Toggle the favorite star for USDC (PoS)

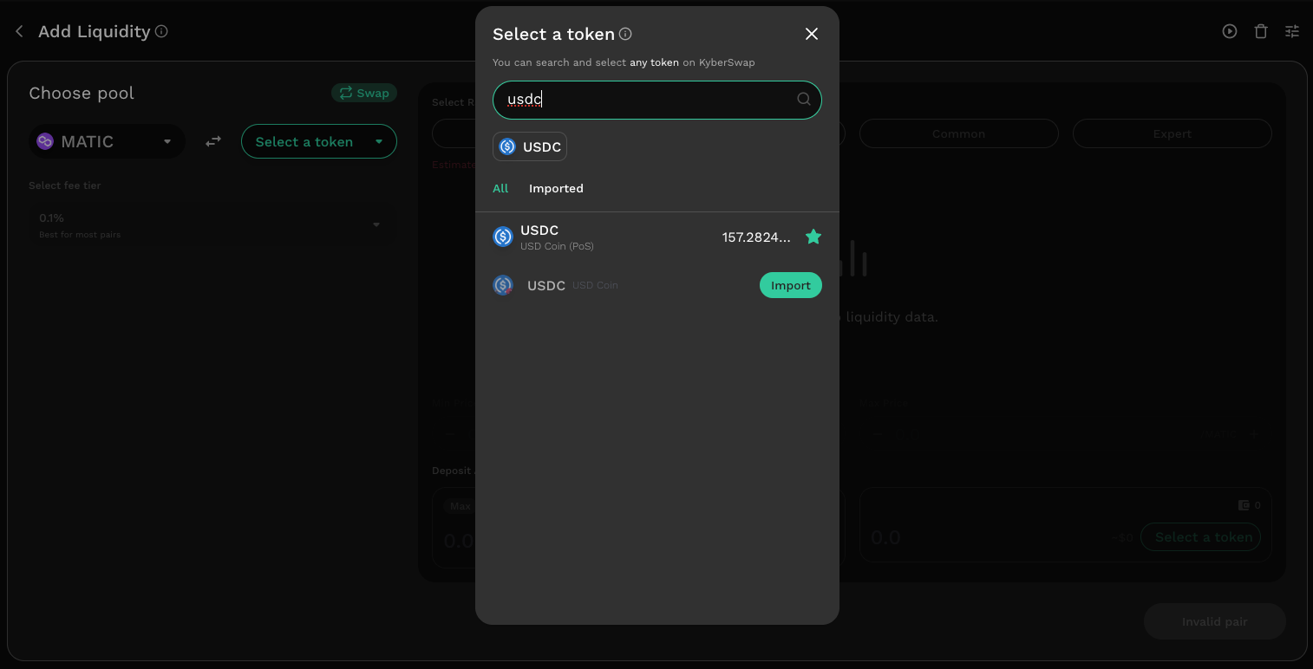pos(813,237)
